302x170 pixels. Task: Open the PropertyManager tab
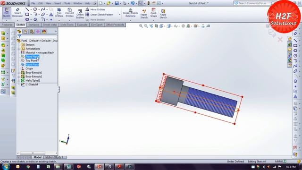click(x=25, y=32)
